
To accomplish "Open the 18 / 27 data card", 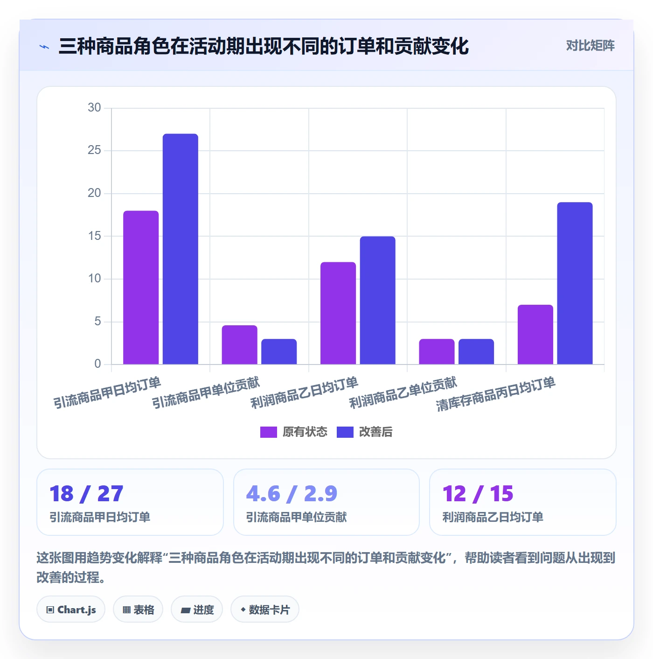I will pos(130,502).
